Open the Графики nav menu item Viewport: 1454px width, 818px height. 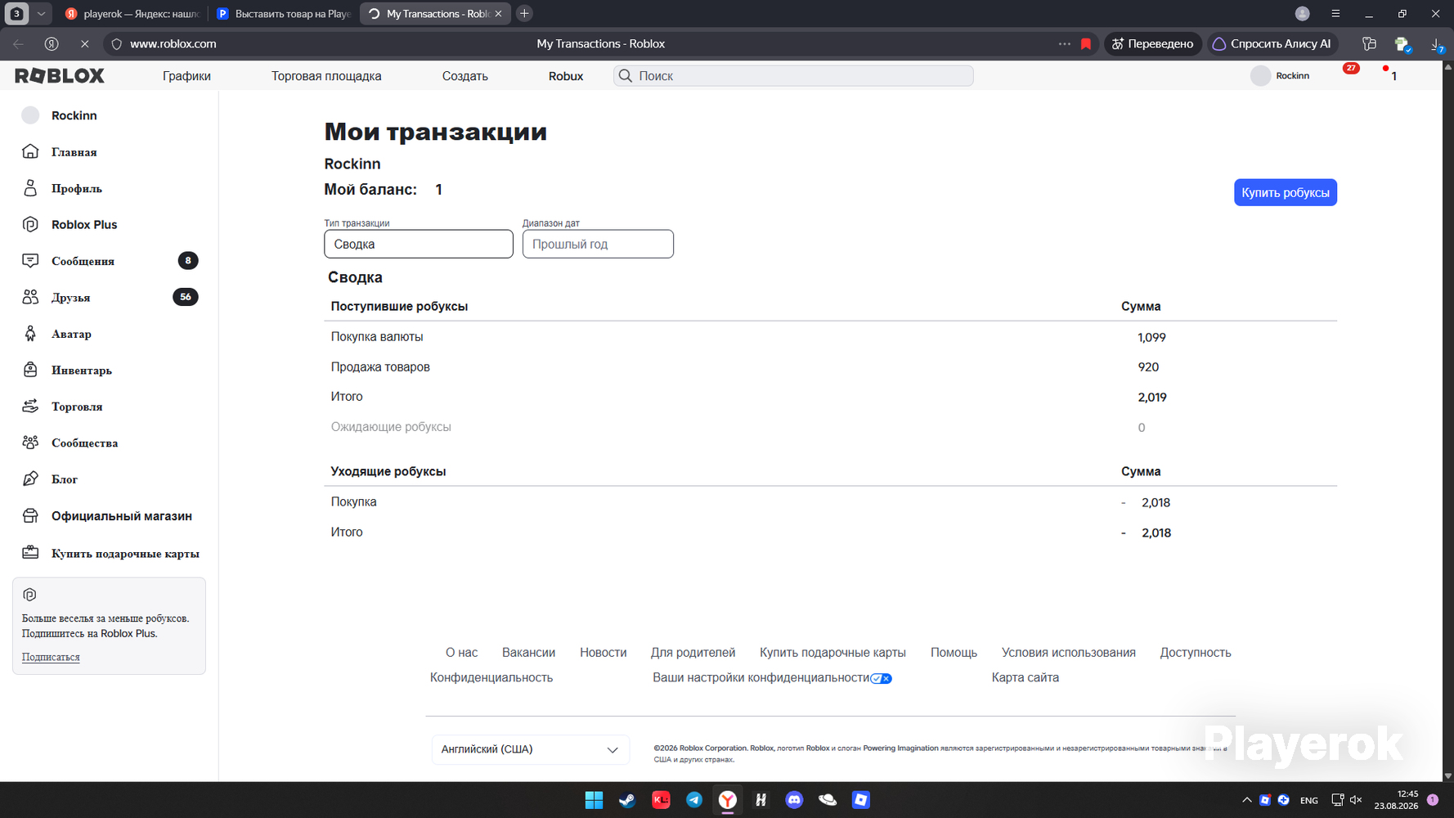186,76
